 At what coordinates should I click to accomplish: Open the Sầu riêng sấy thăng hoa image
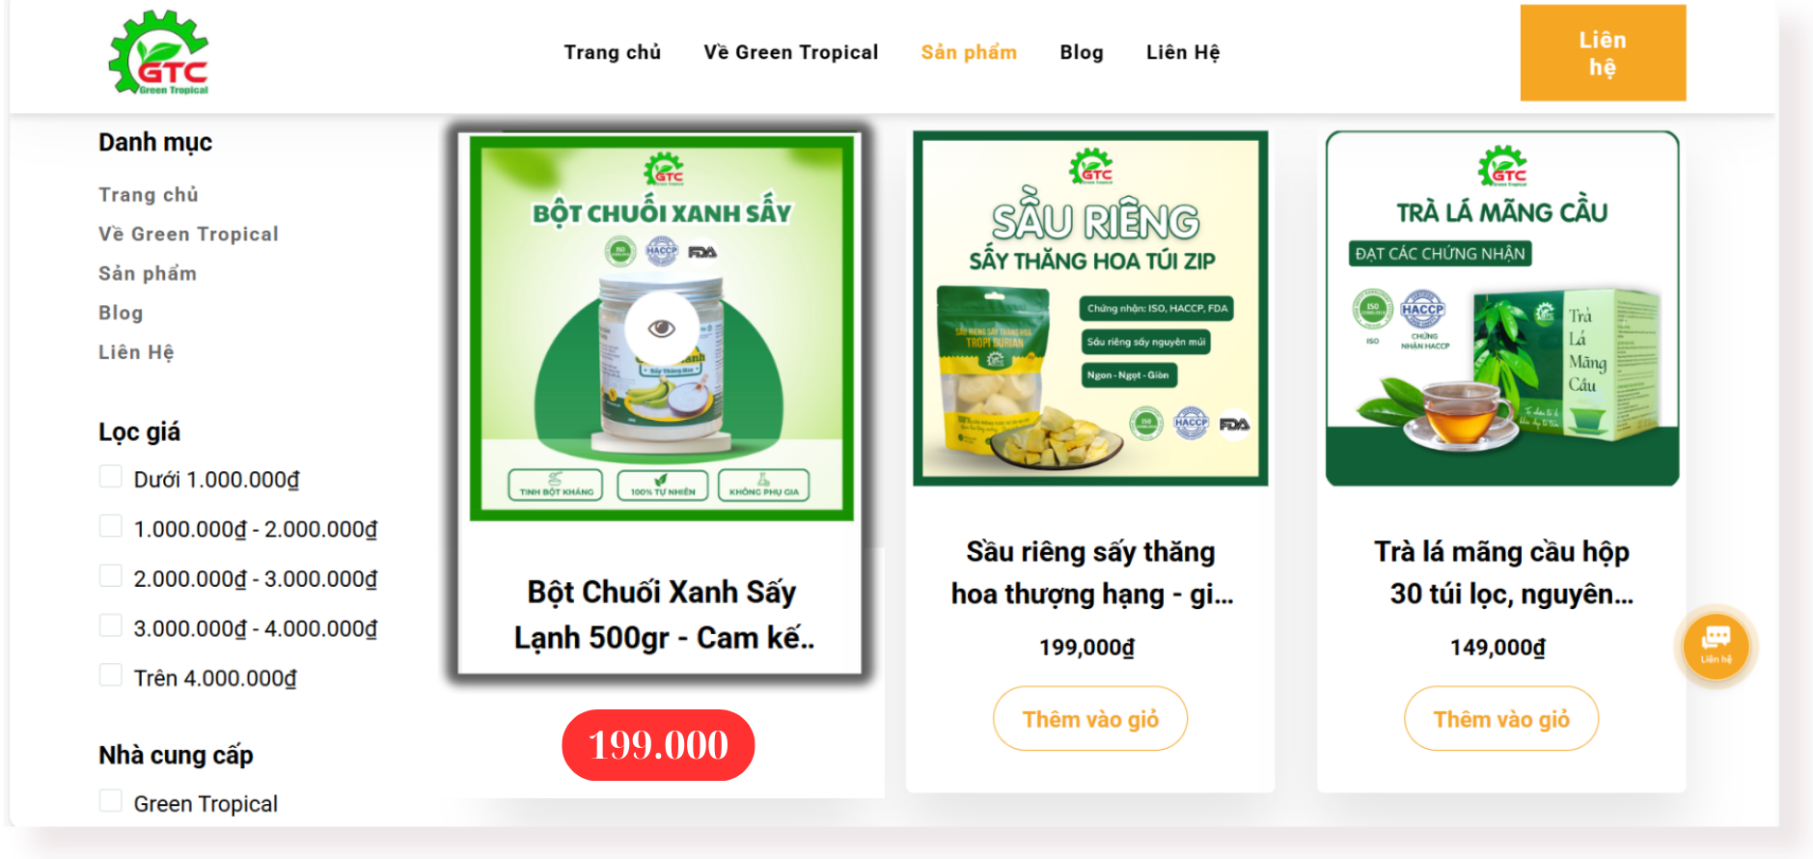[1090, 308]
